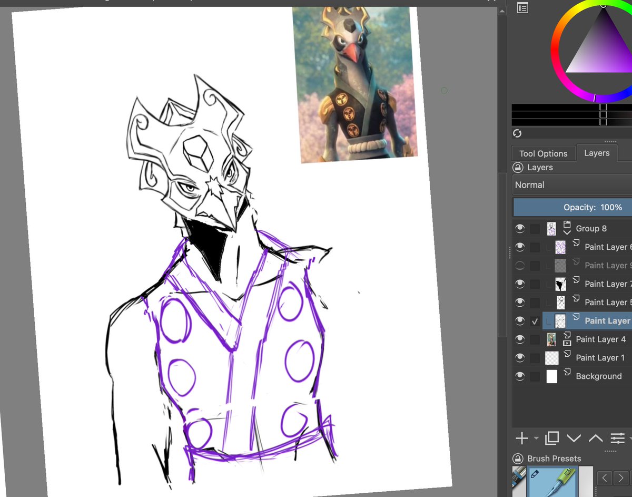This screenshot has height=497, width=632.
Task: Click the animation icon on the Paint Layer 4 row
Action: click(x=567, y=343)
